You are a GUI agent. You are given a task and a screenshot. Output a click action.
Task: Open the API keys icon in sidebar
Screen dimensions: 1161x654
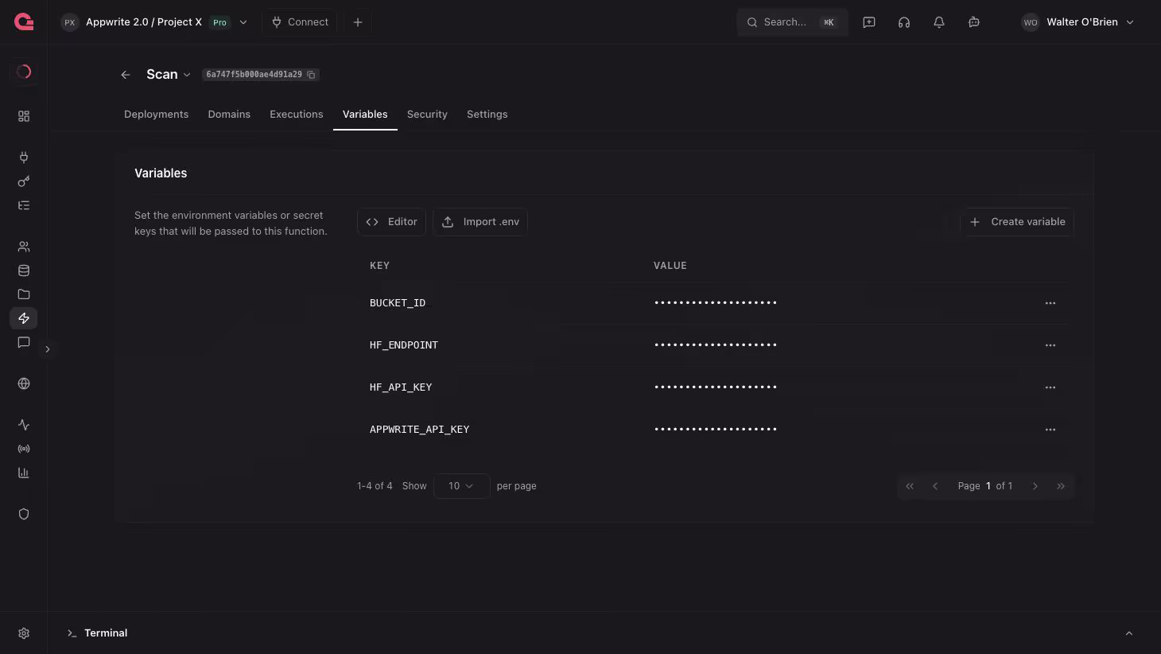24,181
